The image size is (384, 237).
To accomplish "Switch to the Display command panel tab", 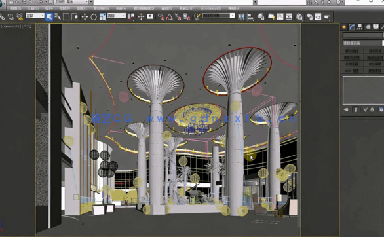I will point(375,27).
